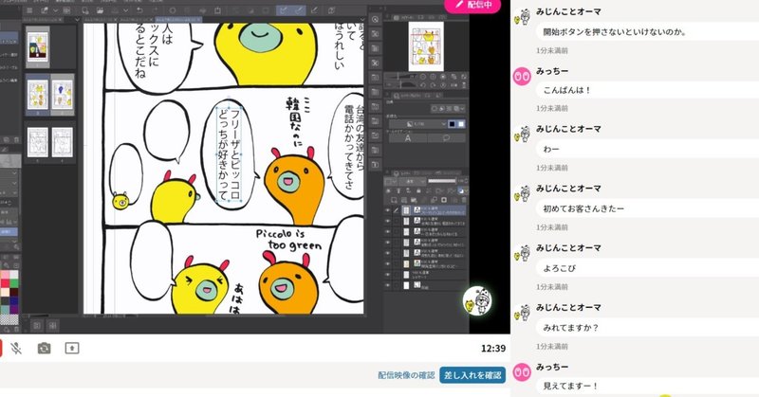Click the pink 配信中 streaming button
The width and height of the screenshot is (759, 397).
pos(472,5)
